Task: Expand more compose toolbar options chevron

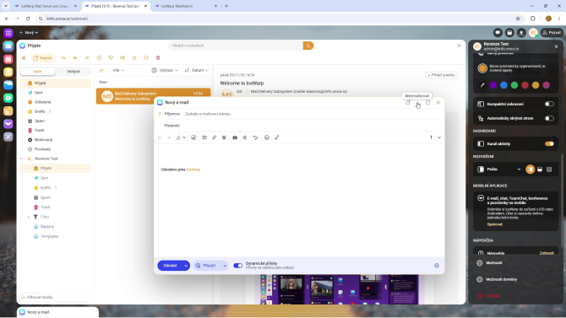Action: tap(439, 137)
